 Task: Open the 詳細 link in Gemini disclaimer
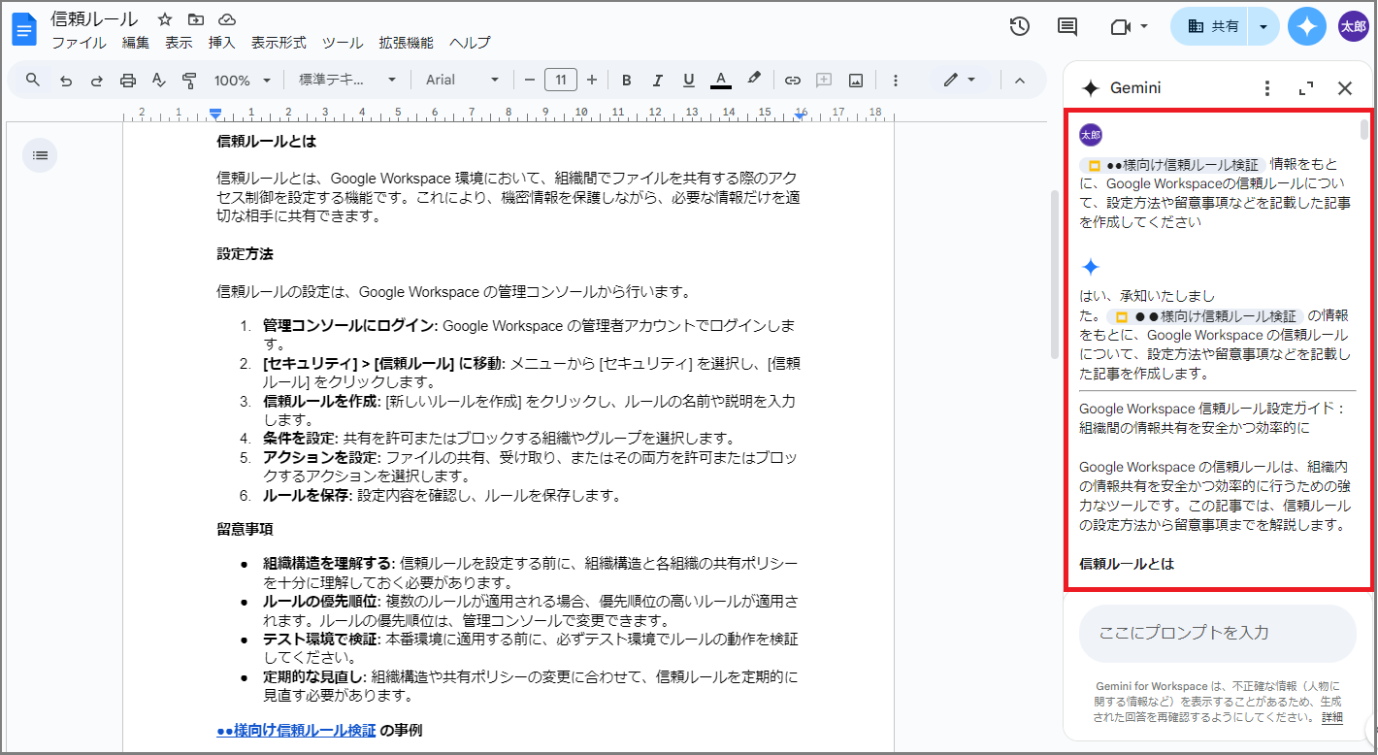[1332, 717]
